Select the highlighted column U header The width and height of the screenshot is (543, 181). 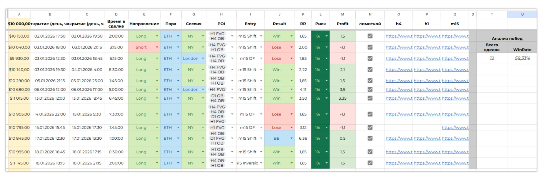[x=522, y=14]
